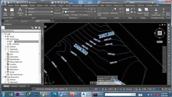Screen dimensions: 172x97
Task: Click the Windows Start button
Action: coord(3,94)
